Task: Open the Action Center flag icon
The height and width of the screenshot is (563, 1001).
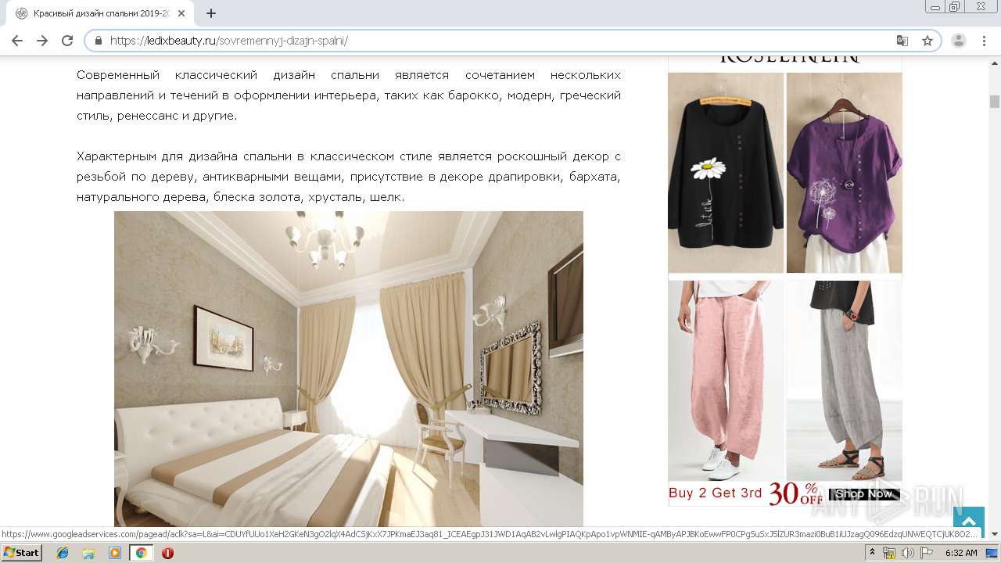Action: [927, 553]
